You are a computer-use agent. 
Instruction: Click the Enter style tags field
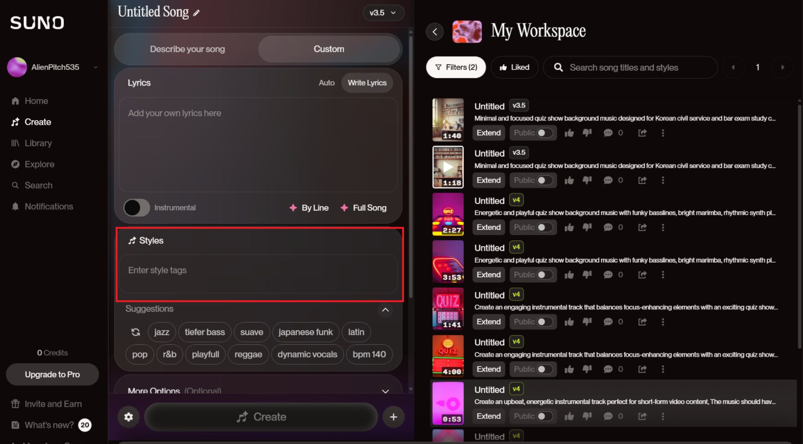tap(258, 274)
